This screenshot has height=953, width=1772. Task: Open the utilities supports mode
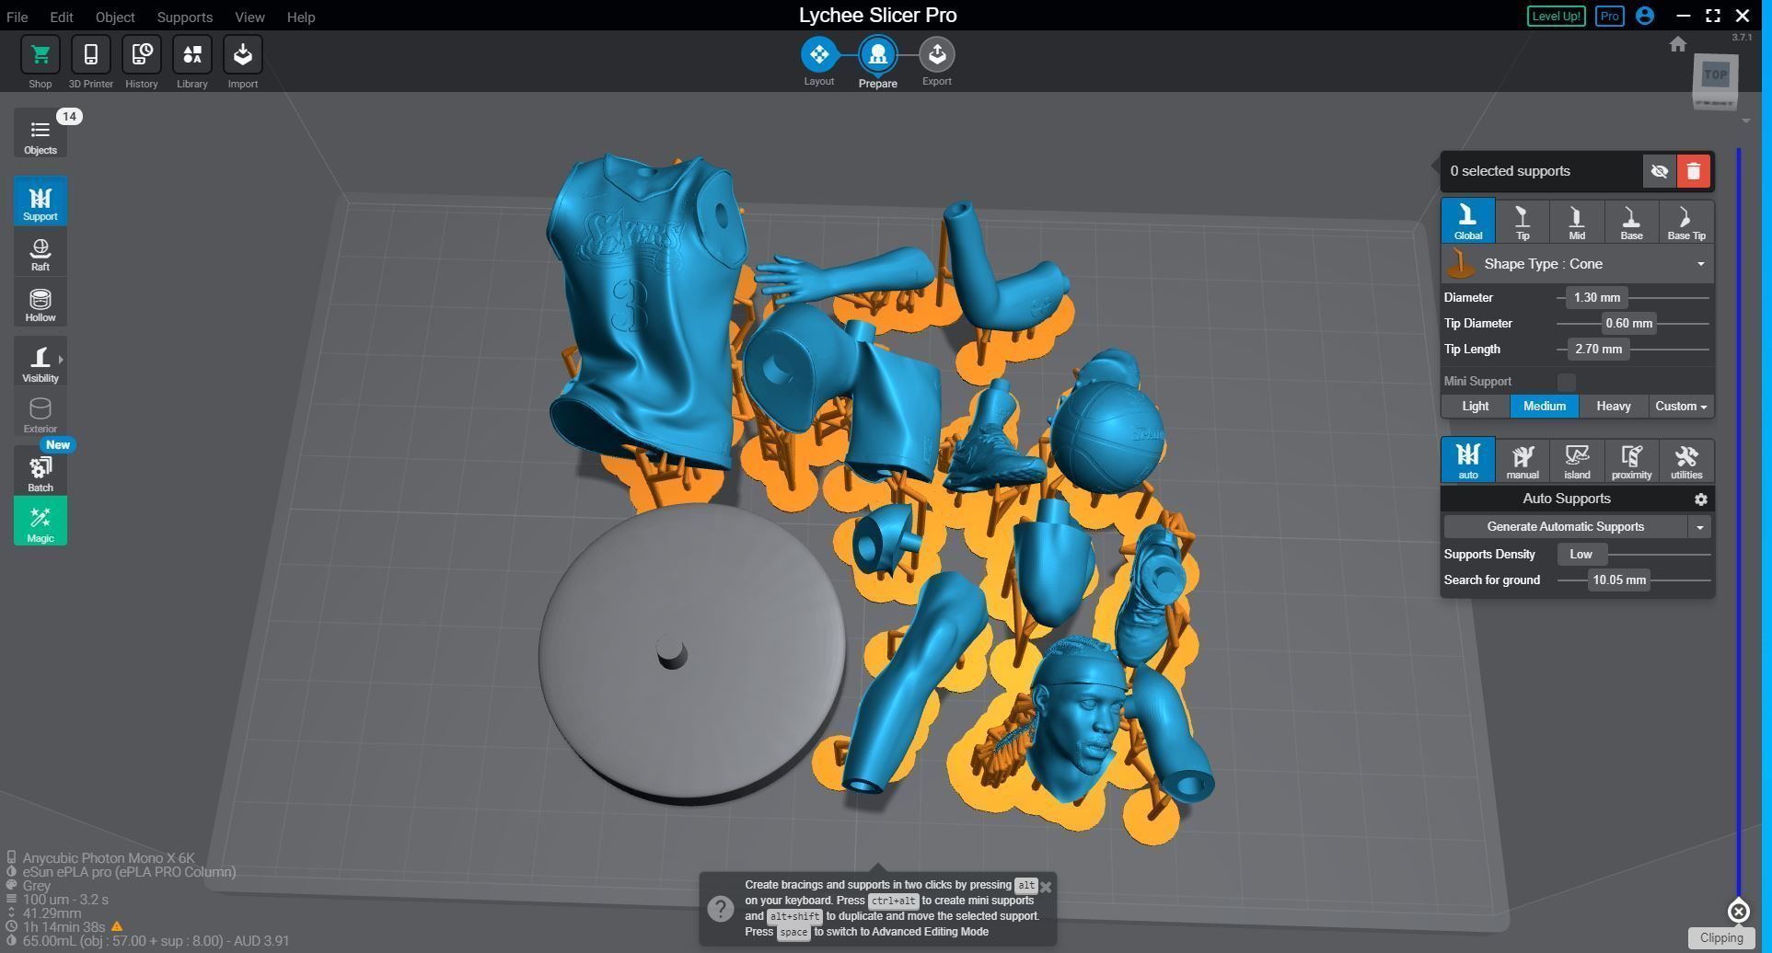click(1685, 460)
